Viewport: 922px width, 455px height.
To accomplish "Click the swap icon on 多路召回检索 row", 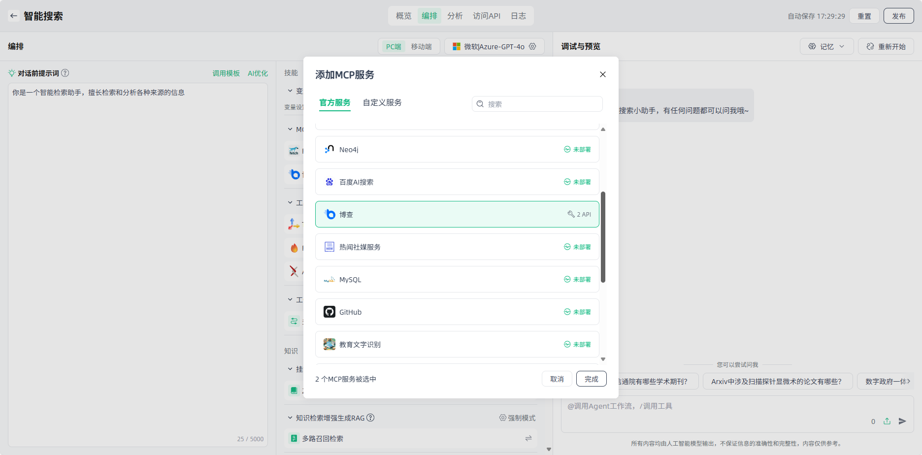I will [x=528, y=438].
